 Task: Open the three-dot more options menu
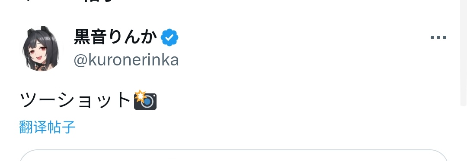tap(438, 37)
